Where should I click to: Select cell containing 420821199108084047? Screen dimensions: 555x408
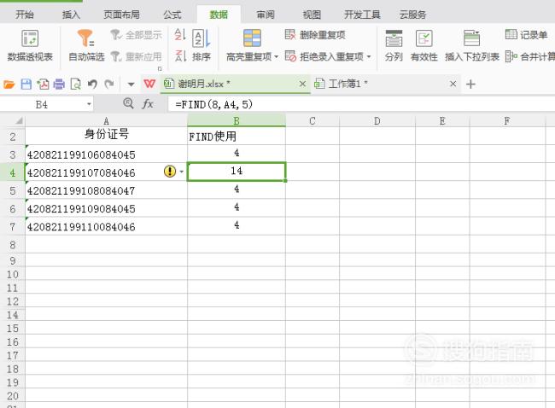(106, 190)
